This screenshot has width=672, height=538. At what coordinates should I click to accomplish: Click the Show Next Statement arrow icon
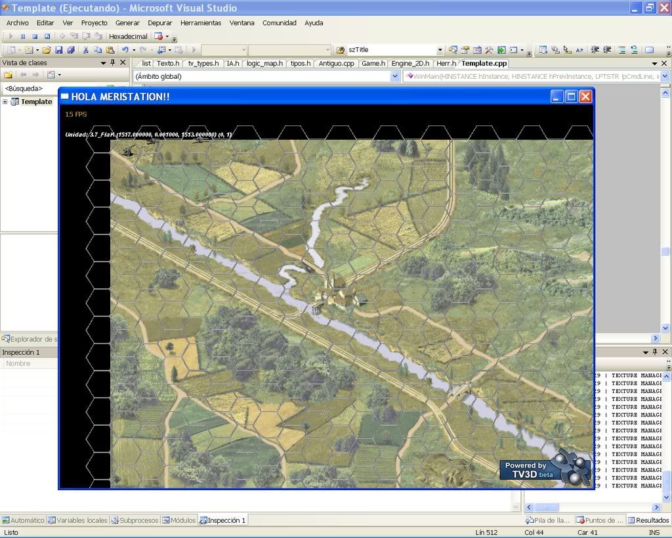click(62, 37)
